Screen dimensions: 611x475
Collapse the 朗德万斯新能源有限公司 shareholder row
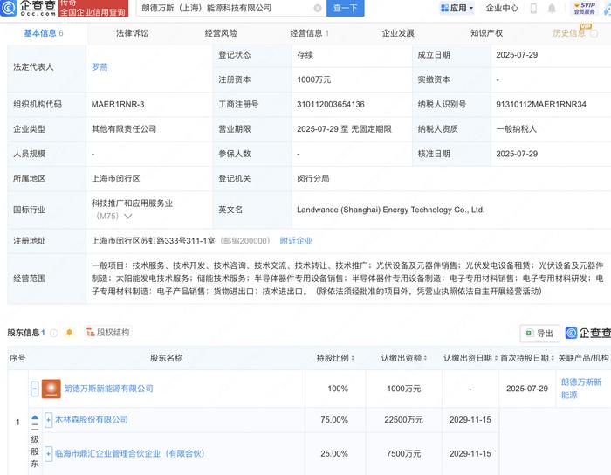[x=35, y=389]
